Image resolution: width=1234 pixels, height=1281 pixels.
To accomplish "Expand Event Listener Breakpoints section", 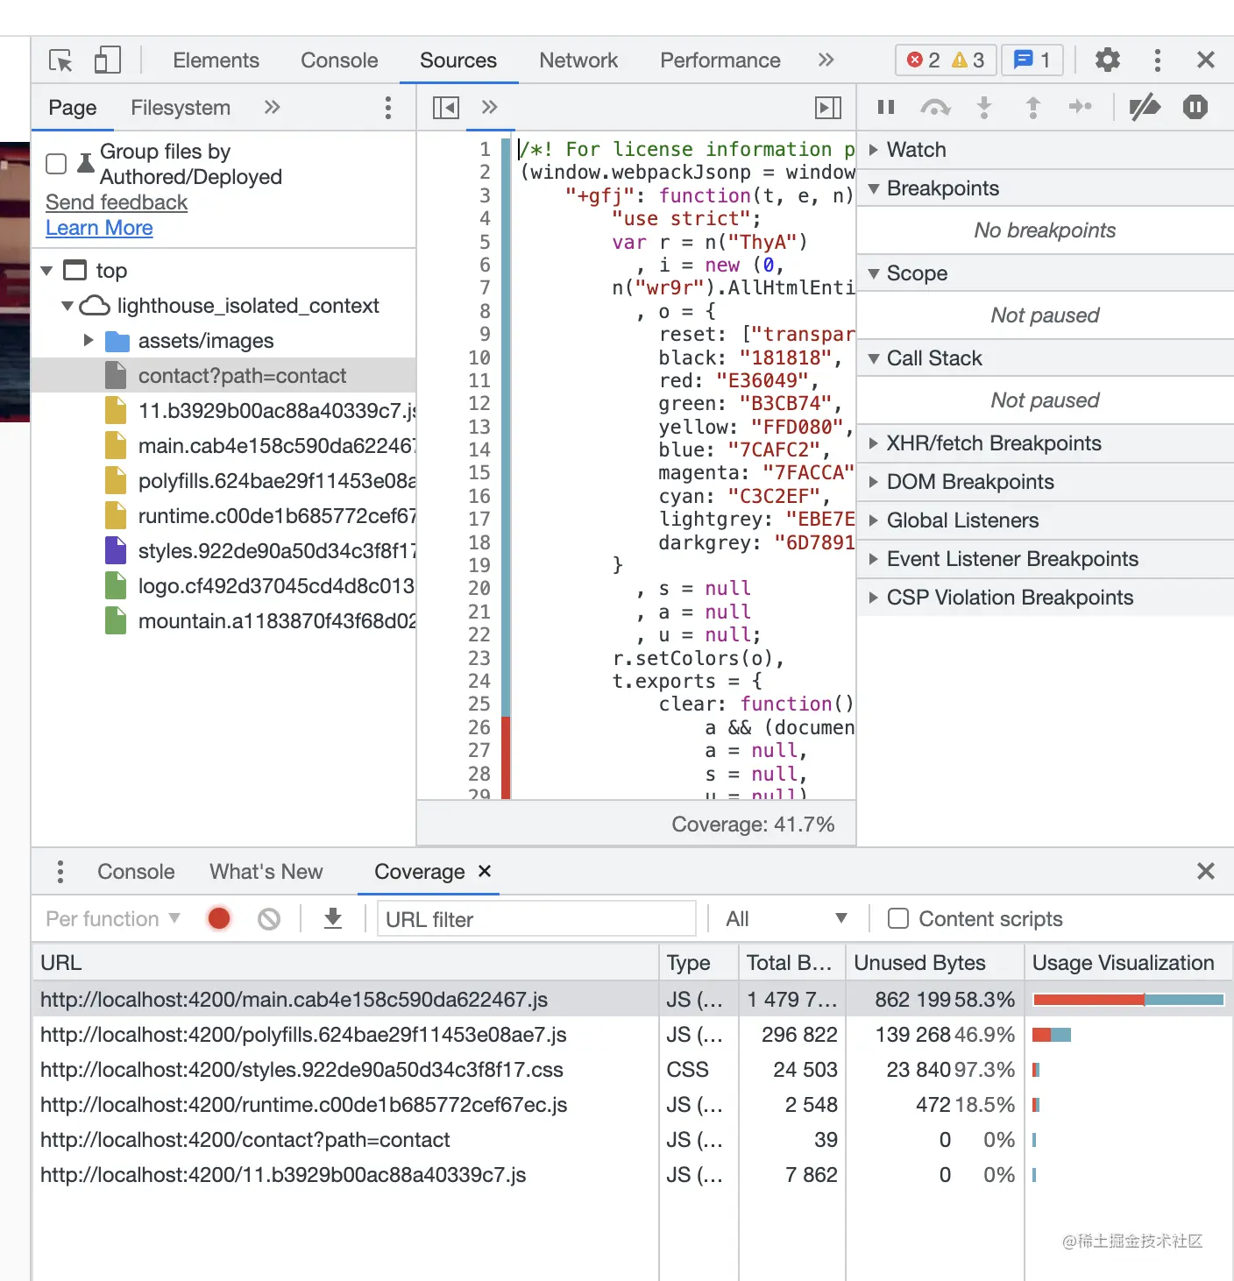I will (1045, 559).
